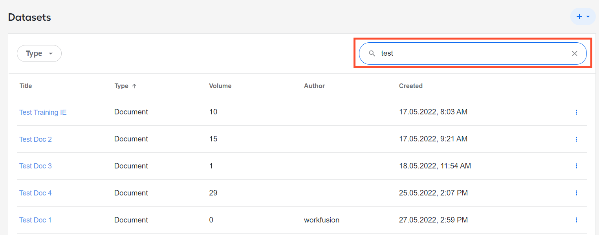Open the Test Training IE dataset

click(x=43, y=112)
